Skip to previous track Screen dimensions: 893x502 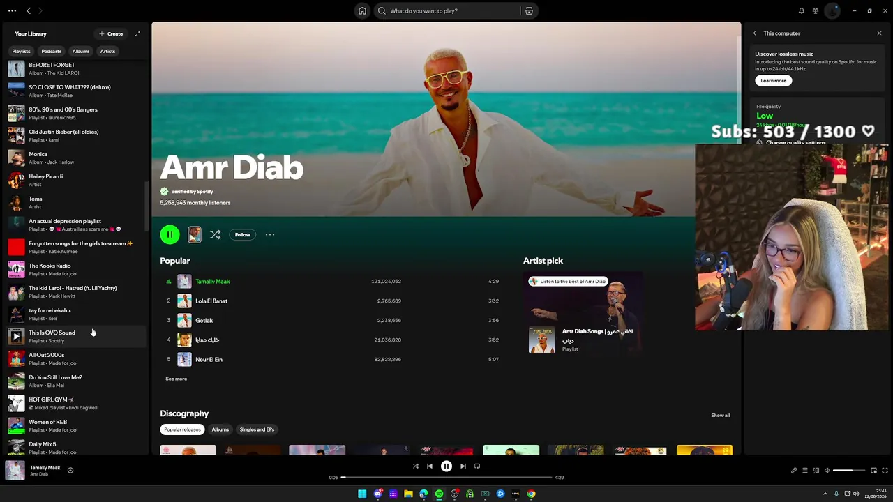(430, 466)
